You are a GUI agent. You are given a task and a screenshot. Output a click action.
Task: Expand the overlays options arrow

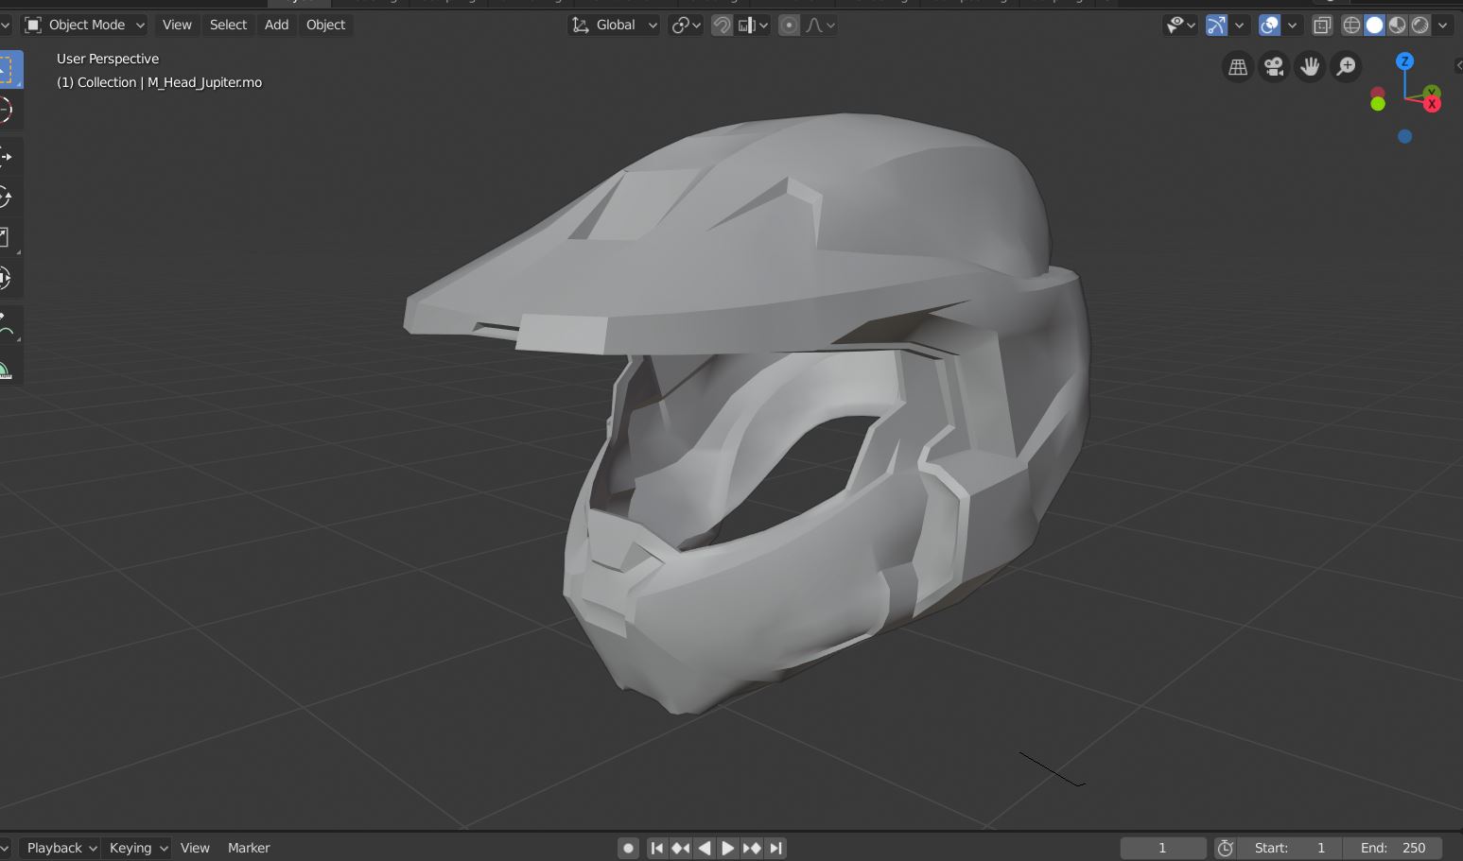pos(1292,26)
